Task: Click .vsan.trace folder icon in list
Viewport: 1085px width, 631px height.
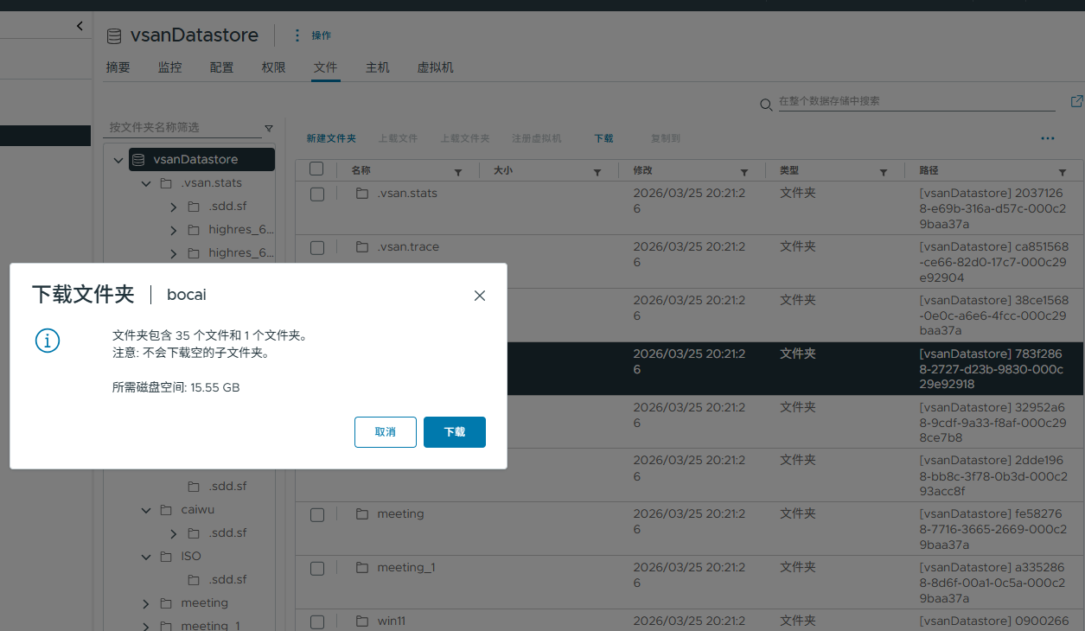Action: point(362,246)
